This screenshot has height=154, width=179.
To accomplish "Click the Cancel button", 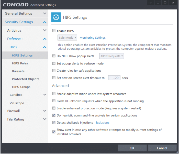I will click(x=162, y=148).
